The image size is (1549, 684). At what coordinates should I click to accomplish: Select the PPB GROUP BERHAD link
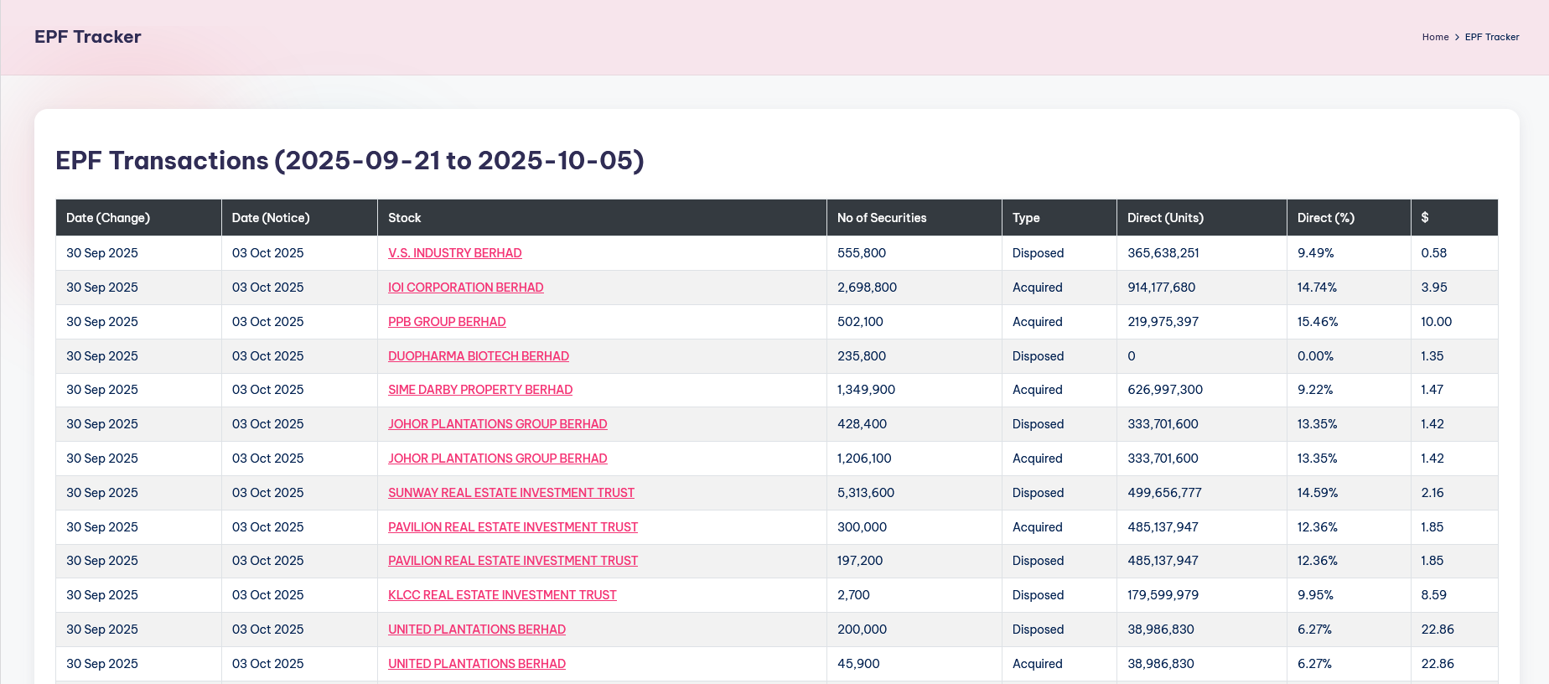447,322
